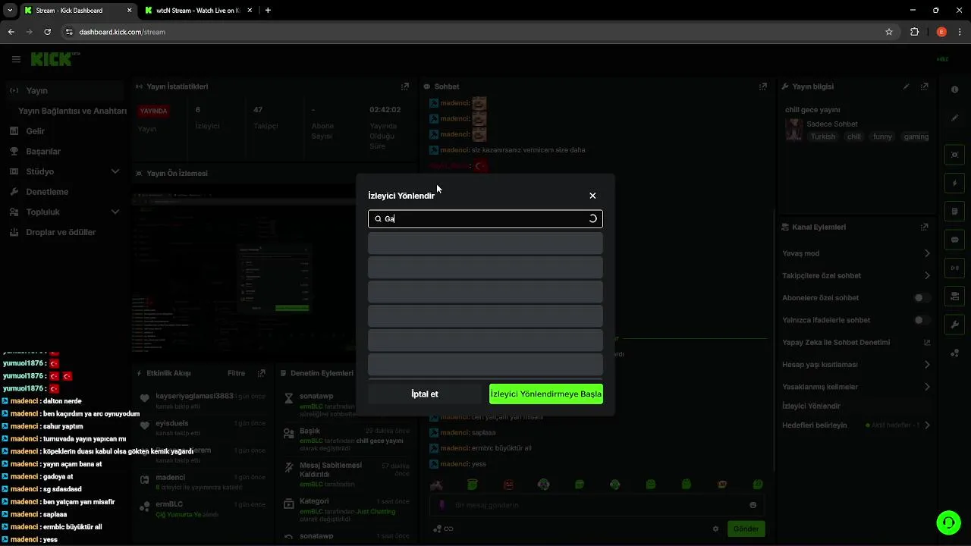Pop out the Yayın bilgisi panel
Screen dimensions: 971x546
point(924,86)
